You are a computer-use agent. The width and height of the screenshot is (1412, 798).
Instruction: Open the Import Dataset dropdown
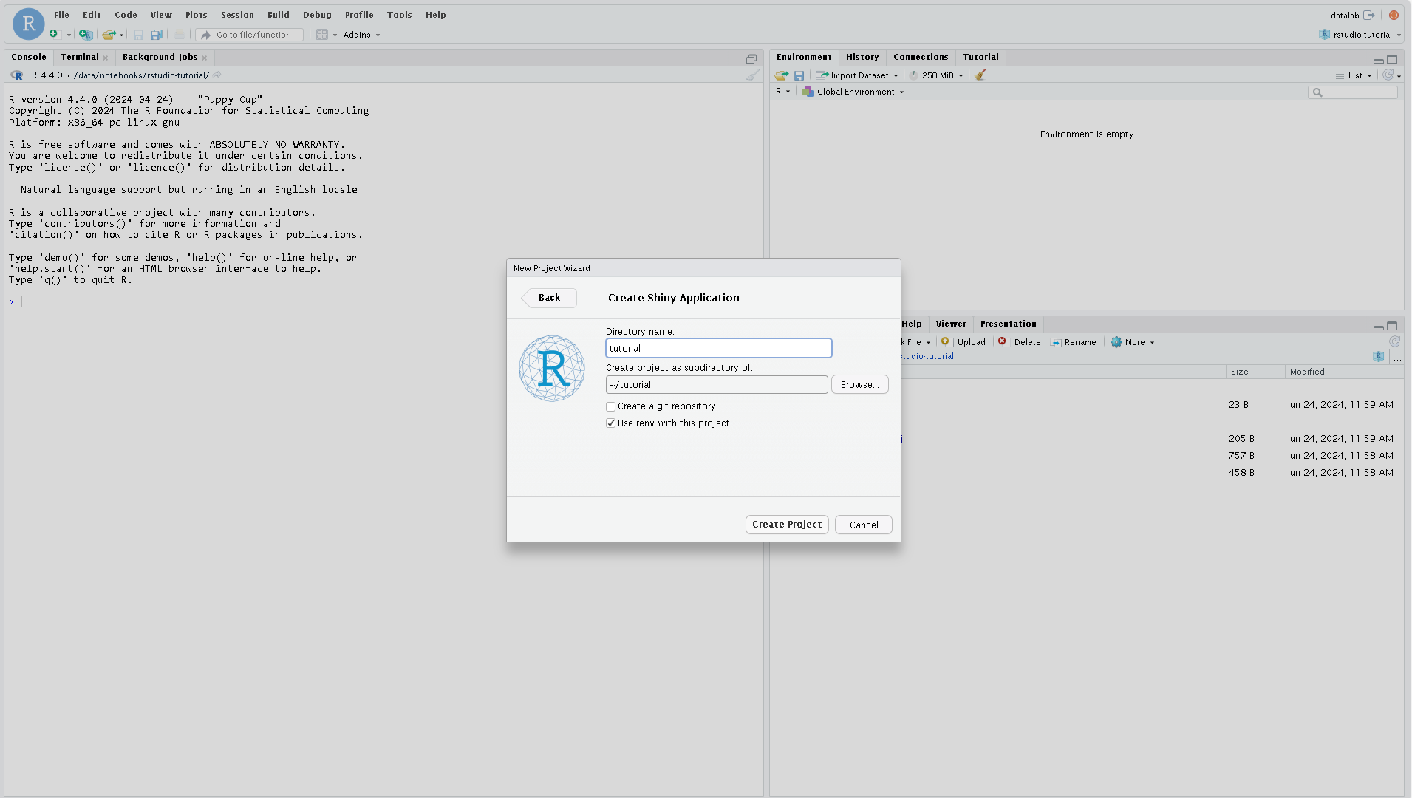[857, 75]
